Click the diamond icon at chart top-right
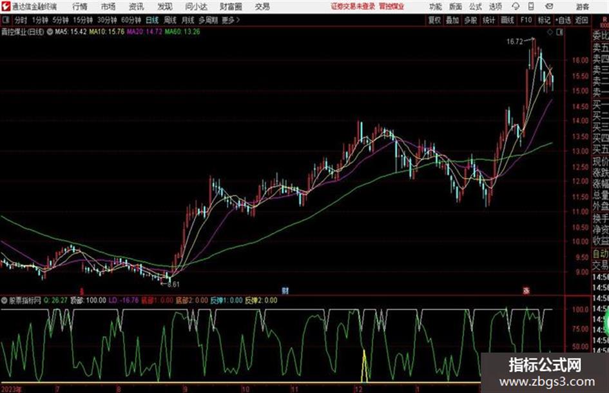 550,32
